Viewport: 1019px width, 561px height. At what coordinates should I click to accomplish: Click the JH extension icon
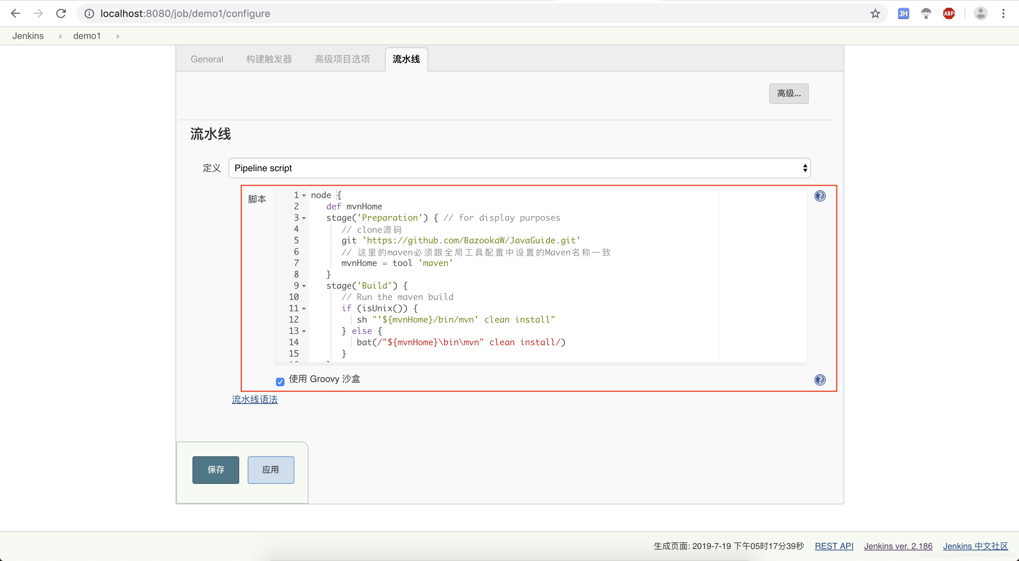pyautogui.click(x=903, y=13)
